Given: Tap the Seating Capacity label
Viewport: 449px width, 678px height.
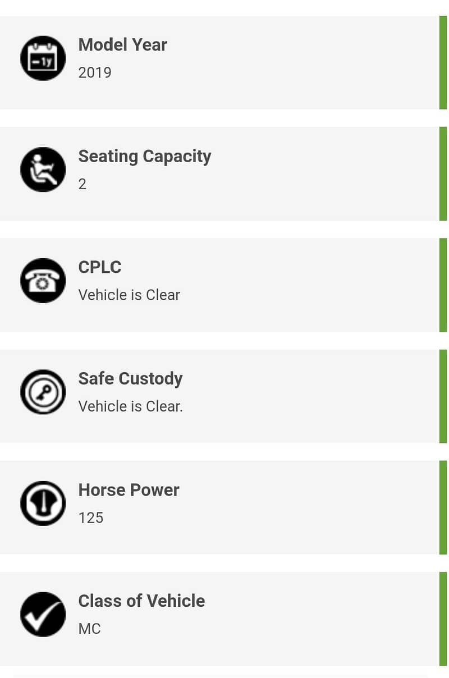Looking at the screenshot, I should (x=144, y=156).
